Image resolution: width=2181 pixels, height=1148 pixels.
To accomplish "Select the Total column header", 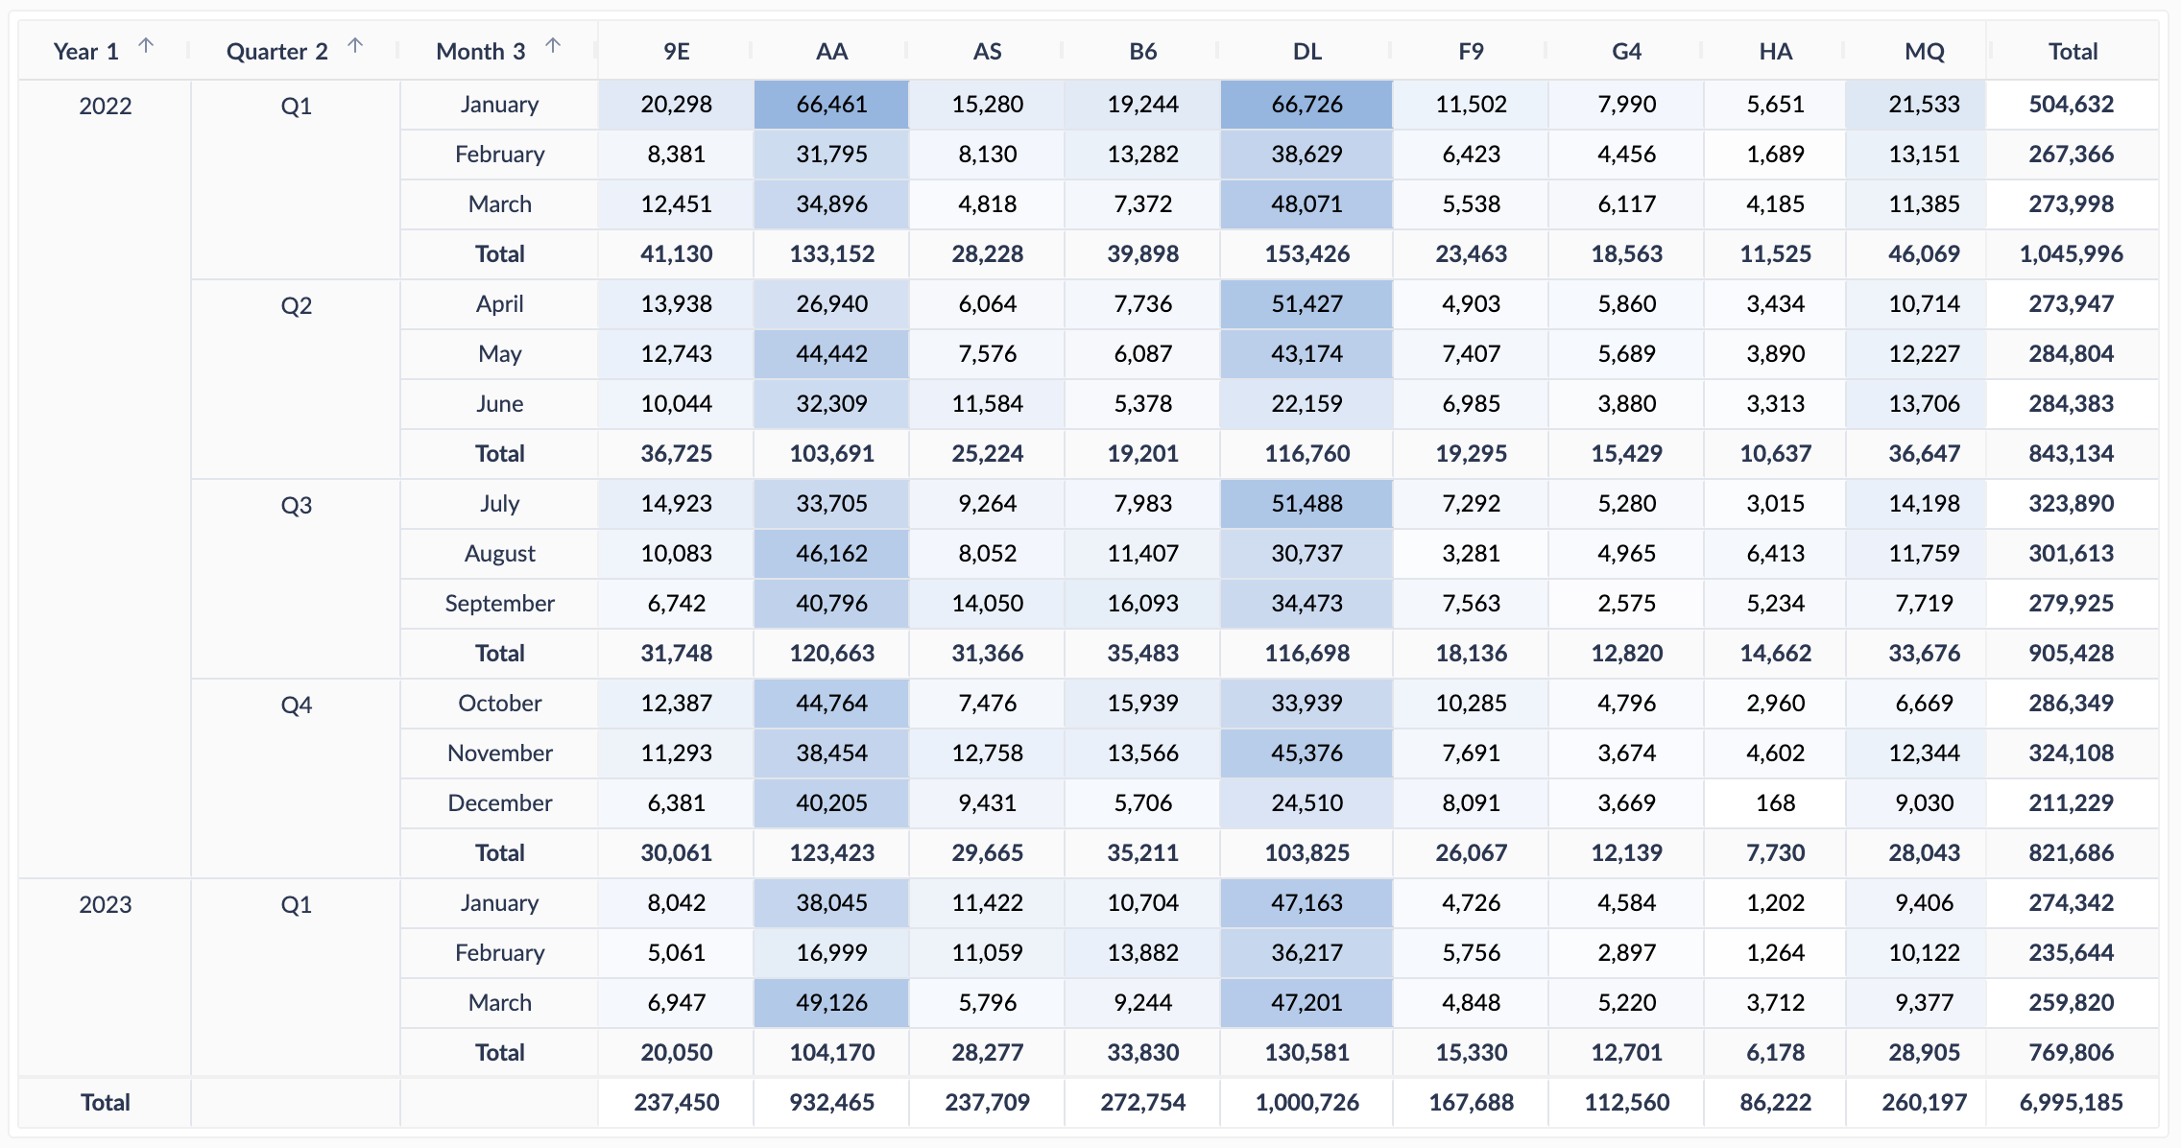I will pyautogui.click(x=2073, y=52).
